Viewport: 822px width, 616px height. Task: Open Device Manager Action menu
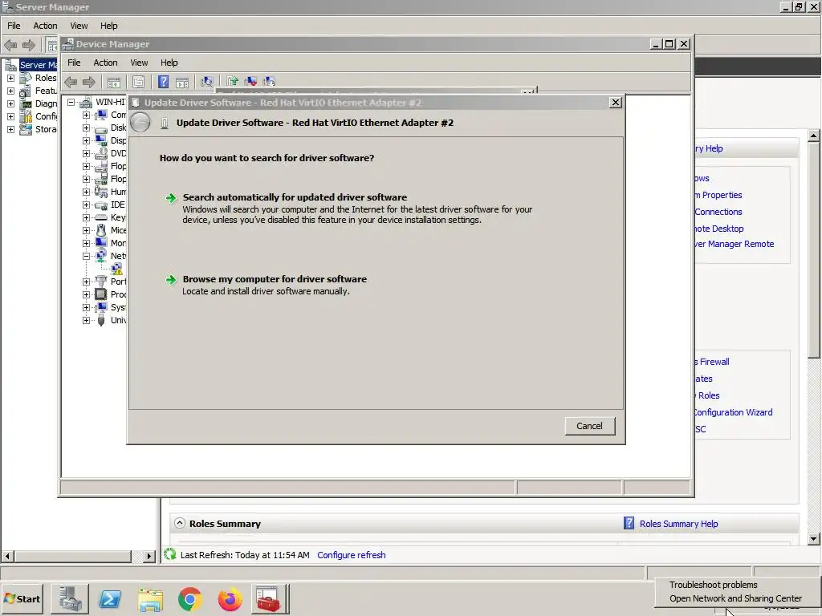(x=105, y=63)
